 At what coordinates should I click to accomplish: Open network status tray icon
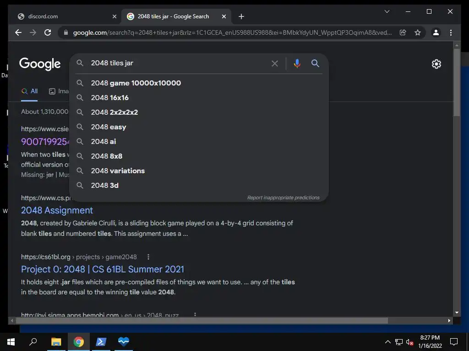[399, 342]
